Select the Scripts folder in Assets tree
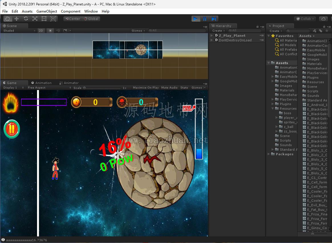Viewport: 332px width, 243px height. click(283, 140)
